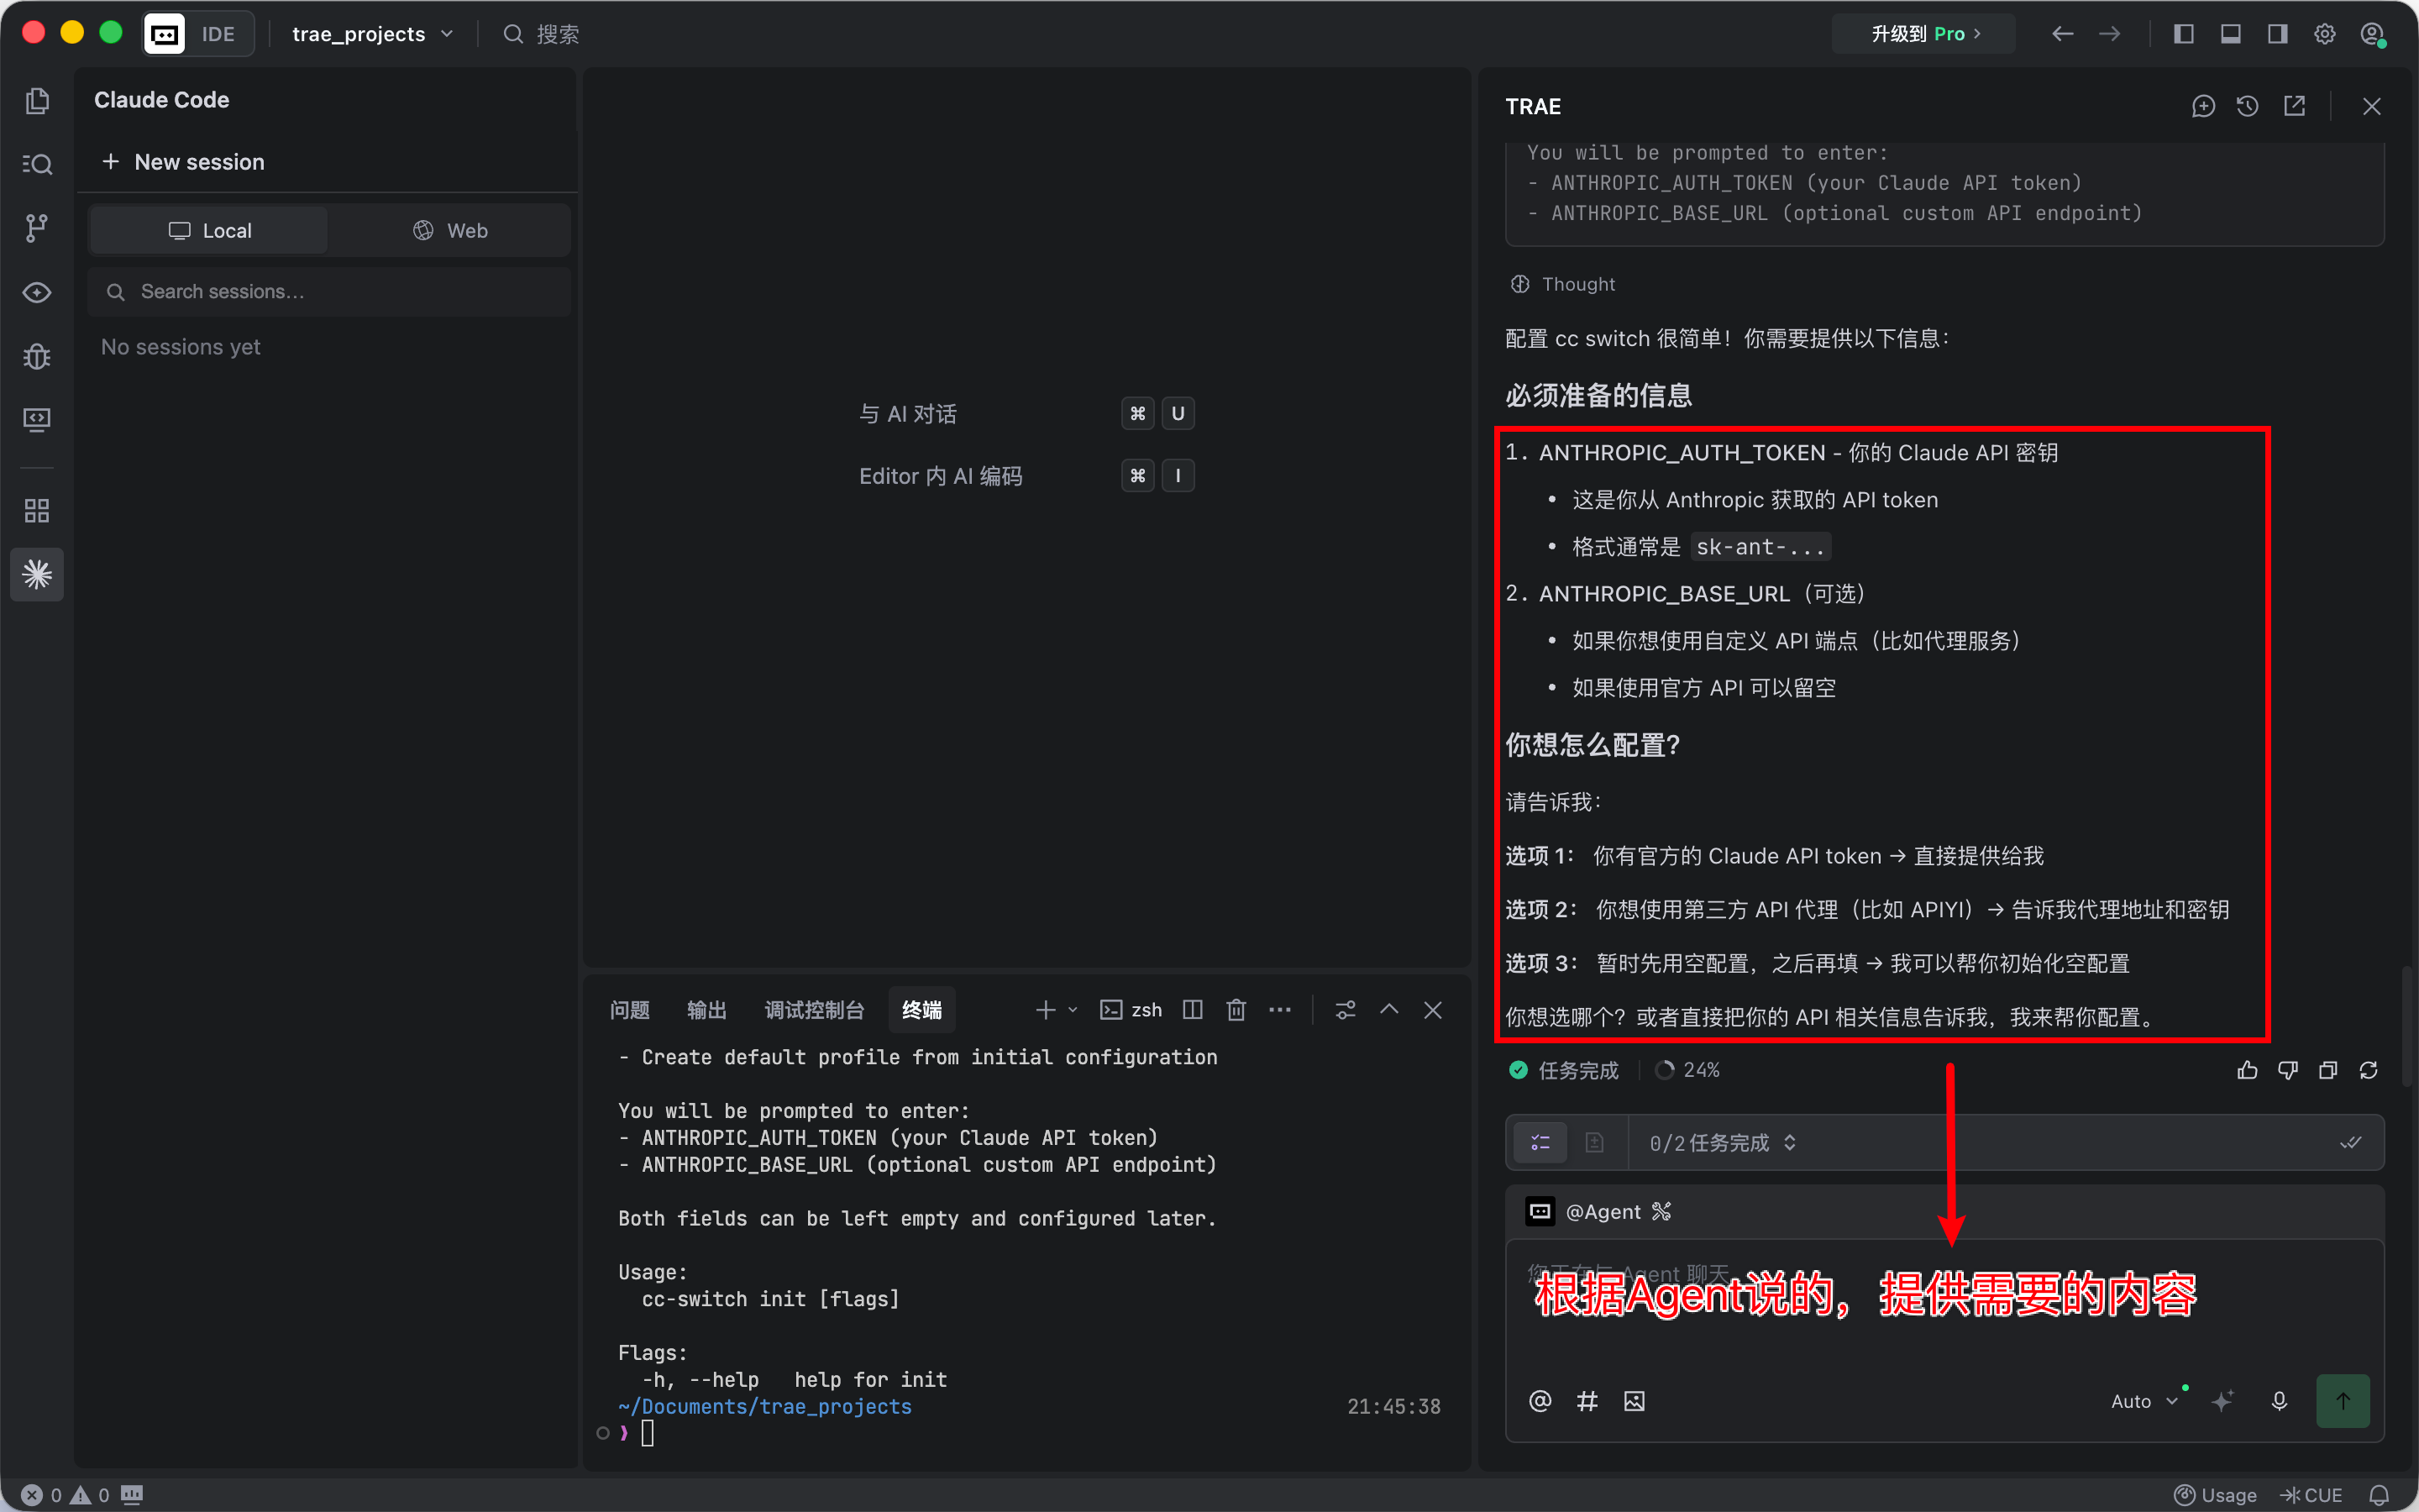The width and height of the screenshot is (2419, 1512).
Task: Toggle the right secondary sidebar
Action: click(2278, 34)
